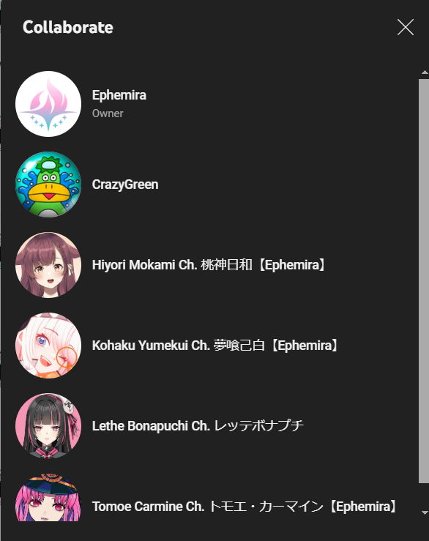Screen dimensions: 429x541
Task: Click the CrazyGreen duck avatar
Action: point(48,184)
